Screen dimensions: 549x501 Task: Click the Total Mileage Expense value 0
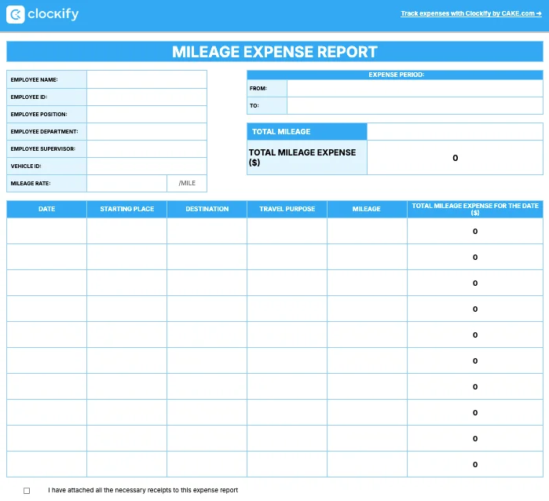click(x=456, y=158)
